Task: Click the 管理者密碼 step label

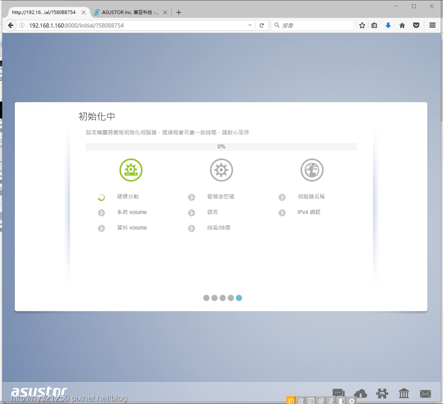Action: [220, 197]
